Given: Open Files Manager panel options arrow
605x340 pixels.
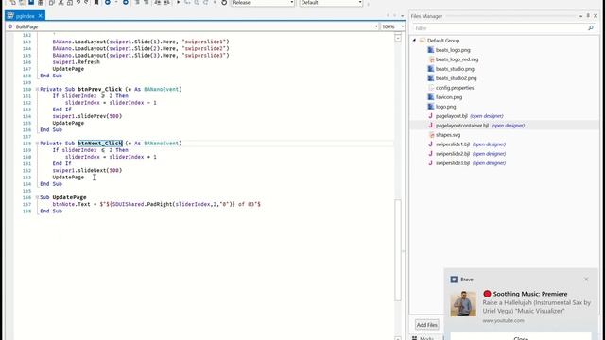Looking at the screenshot, I should tap(580, 16).
